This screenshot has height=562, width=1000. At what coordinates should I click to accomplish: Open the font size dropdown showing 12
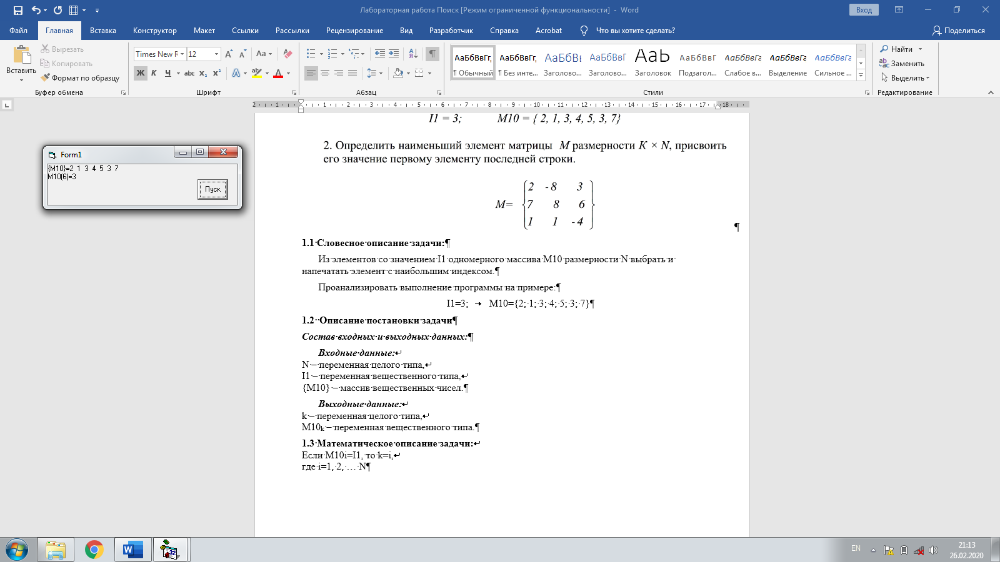pos(216,54)
